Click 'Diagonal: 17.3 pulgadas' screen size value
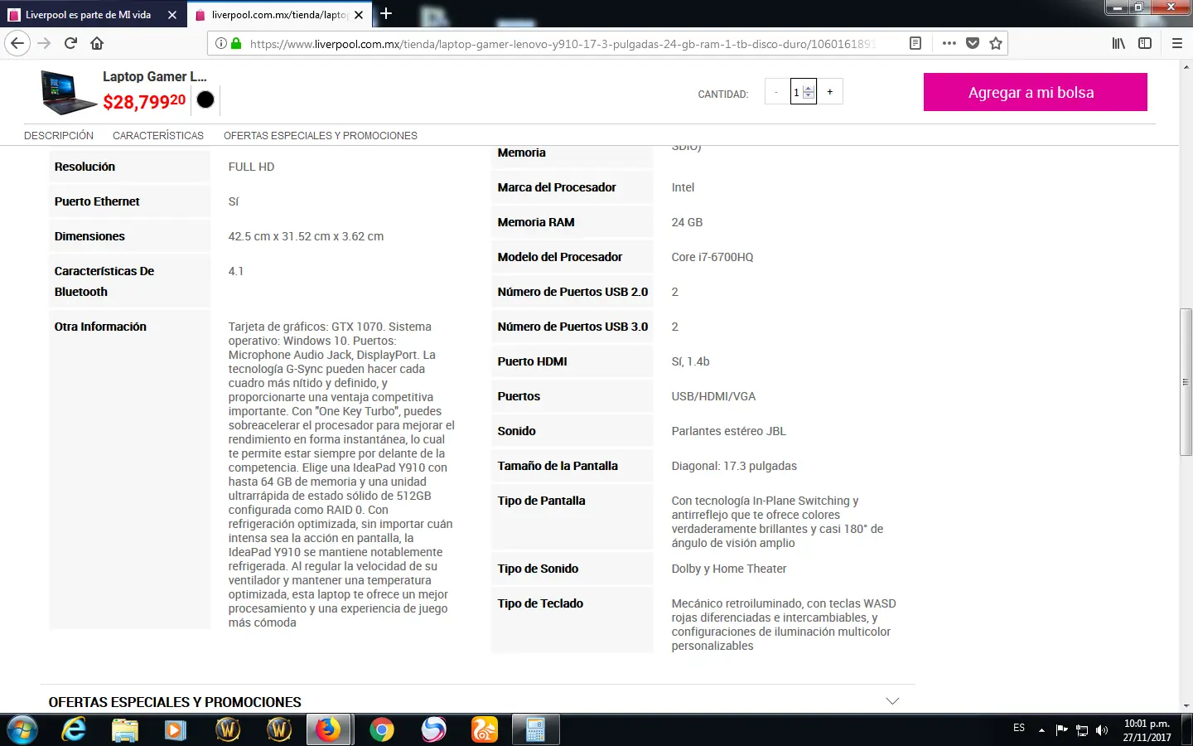Image resolution: width=1193 pixels, height=746 pixels. (734, 466)
